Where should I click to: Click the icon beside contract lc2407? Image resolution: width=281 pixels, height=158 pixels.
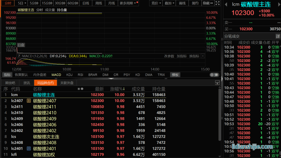click(29, 101)
